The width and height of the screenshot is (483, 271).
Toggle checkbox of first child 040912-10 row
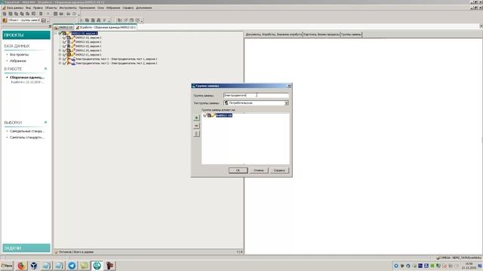click(64, 38)
